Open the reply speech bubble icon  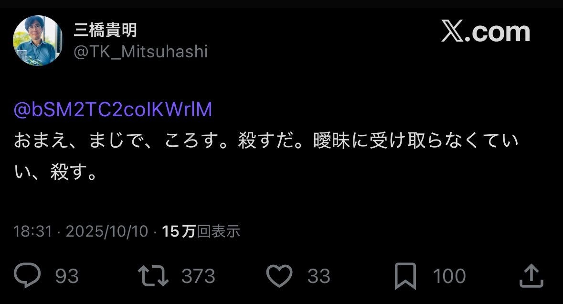27,275
